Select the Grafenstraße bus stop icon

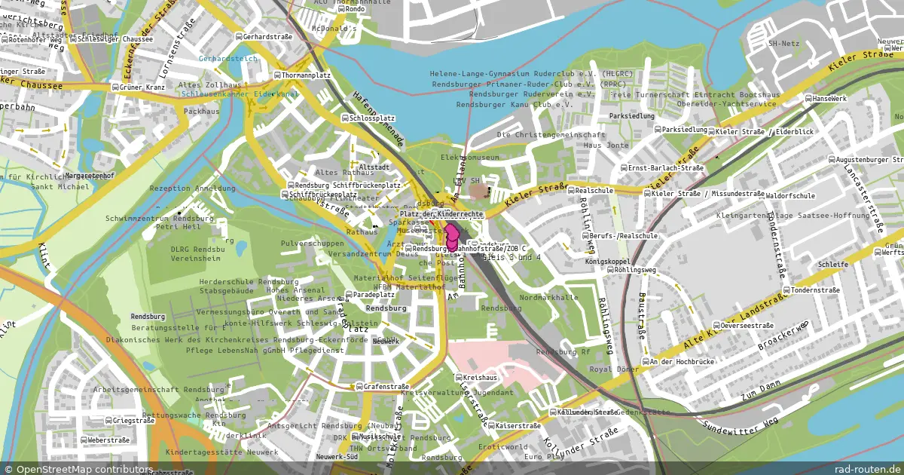point(359,387)
